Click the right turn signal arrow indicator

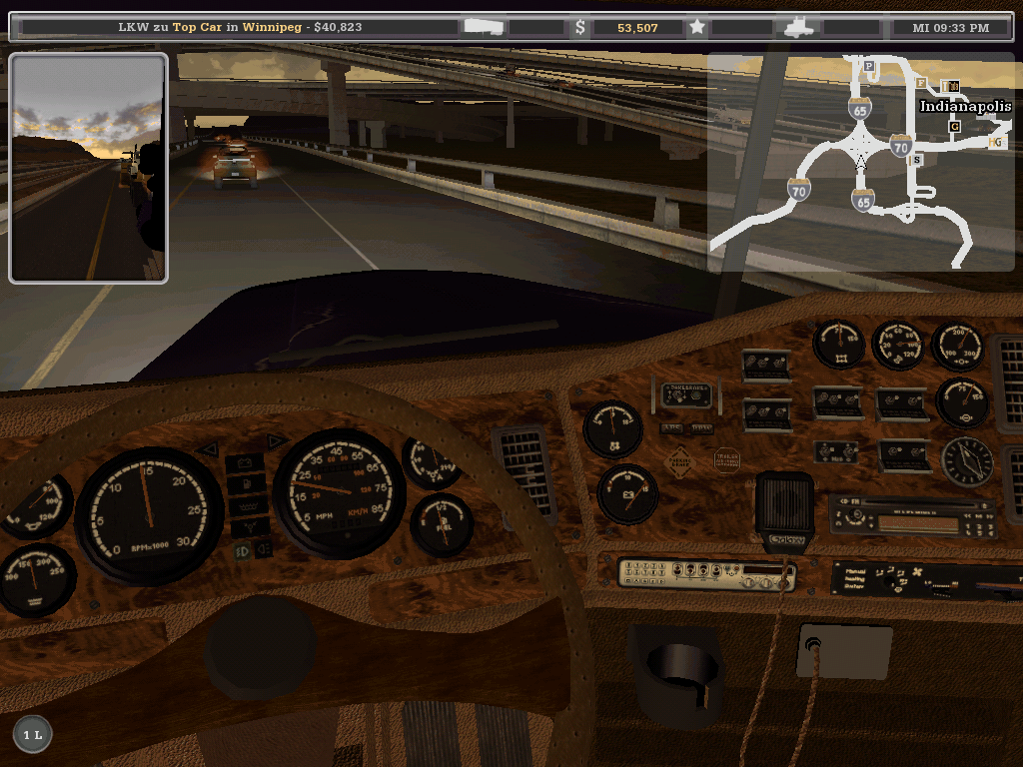[x=276, y=440]
